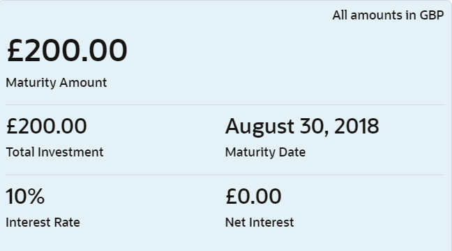Click the August 30, 2018 date value
Image resolution: width=452 pixels, height=251 pixels.
(302, 127)
